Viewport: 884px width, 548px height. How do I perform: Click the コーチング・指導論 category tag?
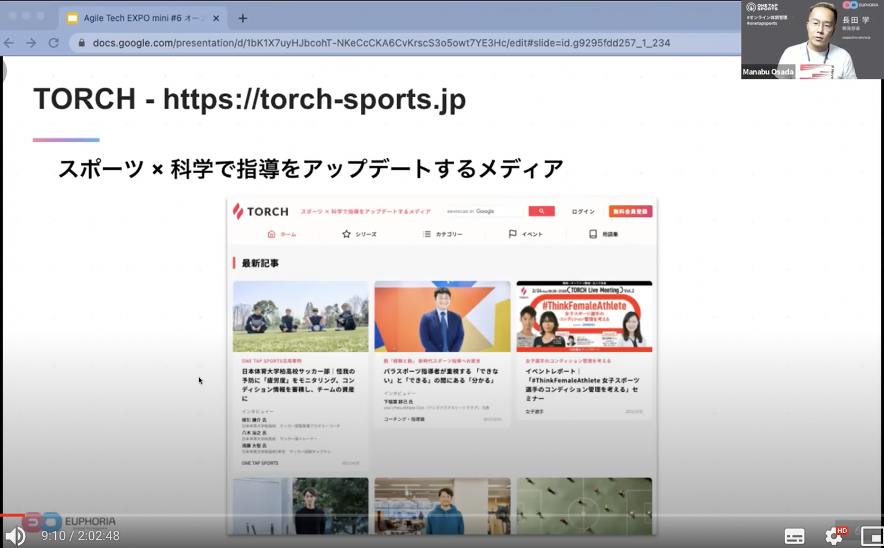[x=404, y=419]
